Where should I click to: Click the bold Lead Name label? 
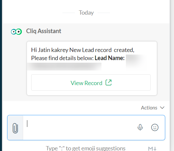click(x=110, y=58)
